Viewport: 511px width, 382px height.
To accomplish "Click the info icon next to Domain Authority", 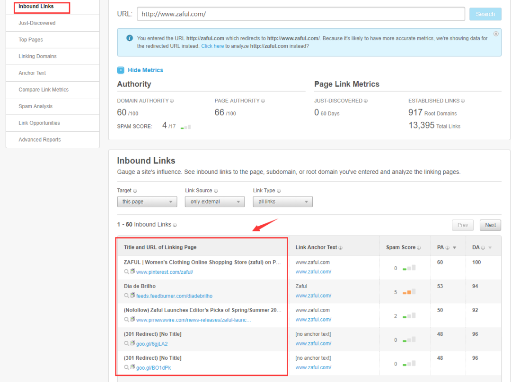I will pos(172,101).
